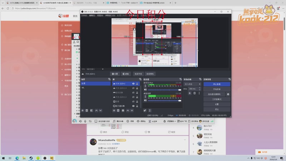The height and width of the screenshot is (161, 286).
Task: Delete the selected source via the trash icon
Action: tap(118, 111)
